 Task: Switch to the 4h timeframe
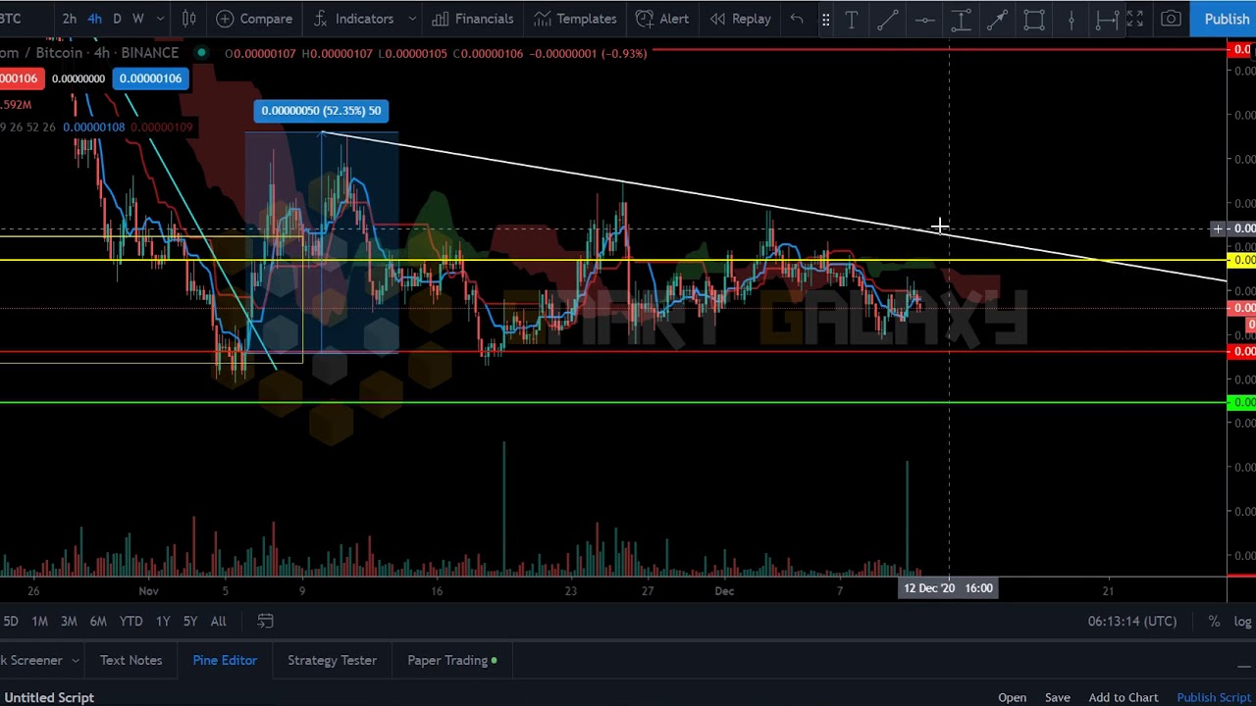click(x=94, y=19)
